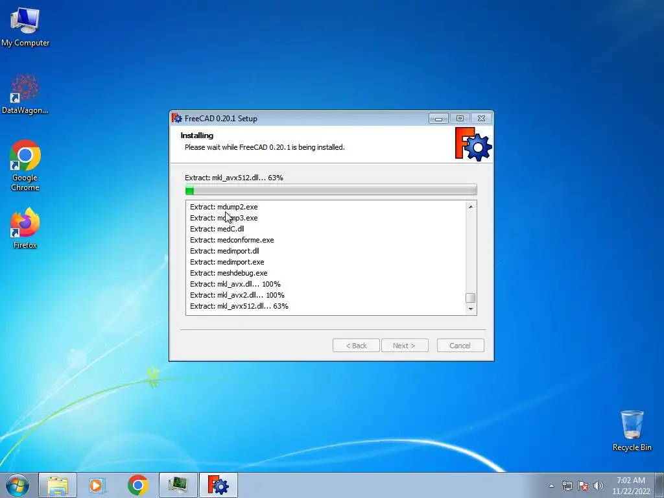Click scroll up arrow in extract log
Image resolution: width=664 pixels, height=498 pixels.
click(x=471, y=207)
